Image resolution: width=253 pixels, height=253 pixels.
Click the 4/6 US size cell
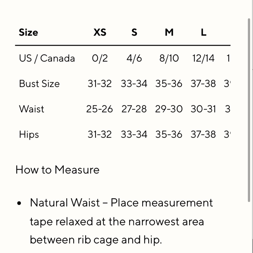coord(134,58)
